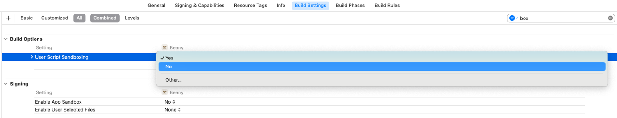Collapse the Build Options section
The width and height of the screenshot is (617, 118).
point(6,39)
